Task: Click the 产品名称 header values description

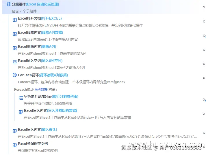Action: pos(107,137)
